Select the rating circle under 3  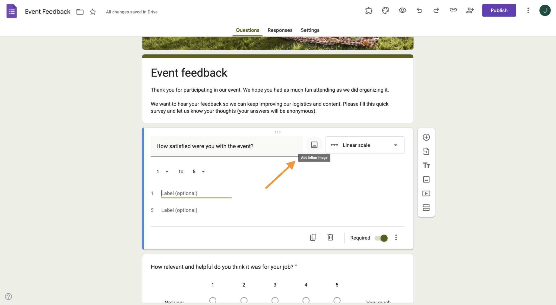click(274, 300)
